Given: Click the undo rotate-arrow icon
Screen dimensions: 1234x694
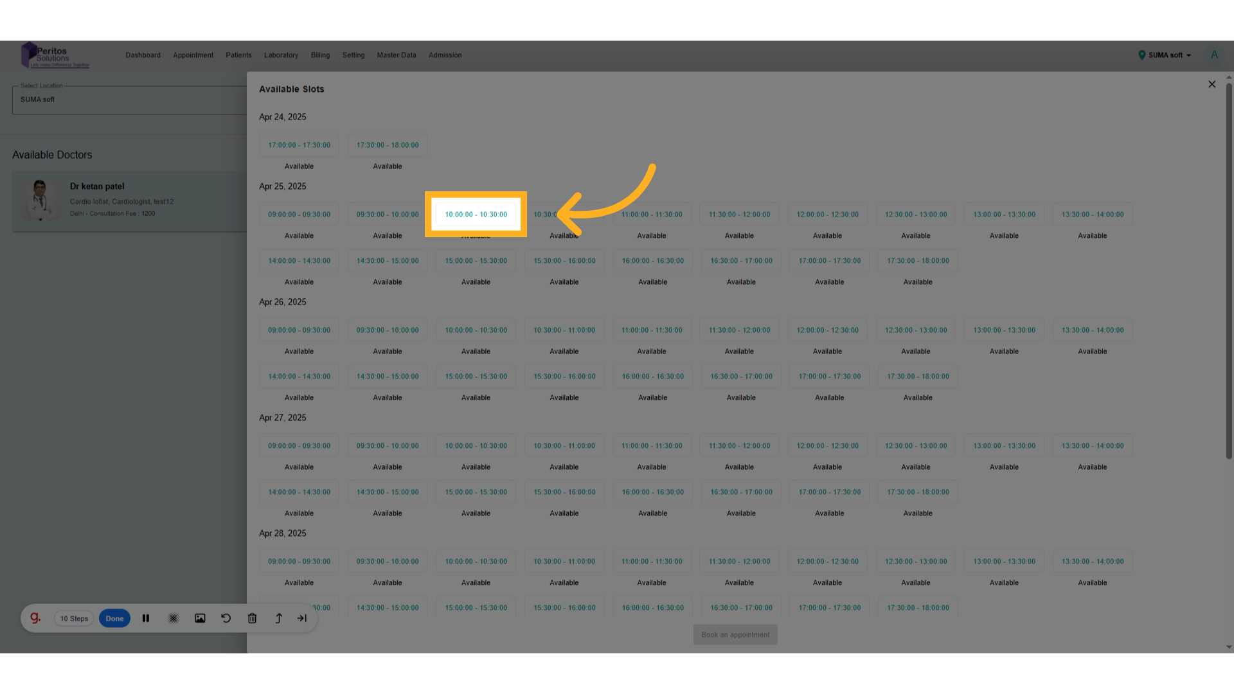Looking at the screenshot, I should 226,618.
